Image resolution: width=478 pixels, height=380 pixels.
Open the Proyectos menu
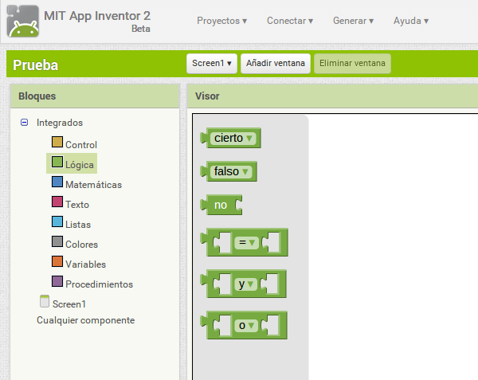[x=221, y=21]
